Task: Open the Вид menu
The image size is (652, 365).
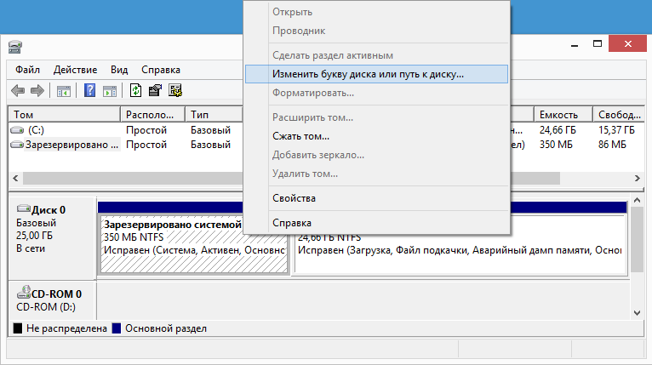Action: (119, 70)
